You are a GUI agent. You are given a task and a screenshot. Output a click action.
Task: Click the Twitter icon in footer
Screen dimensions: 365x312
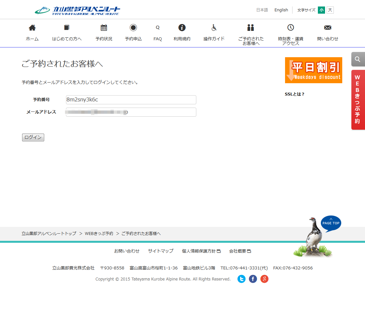tap(241, 279)
